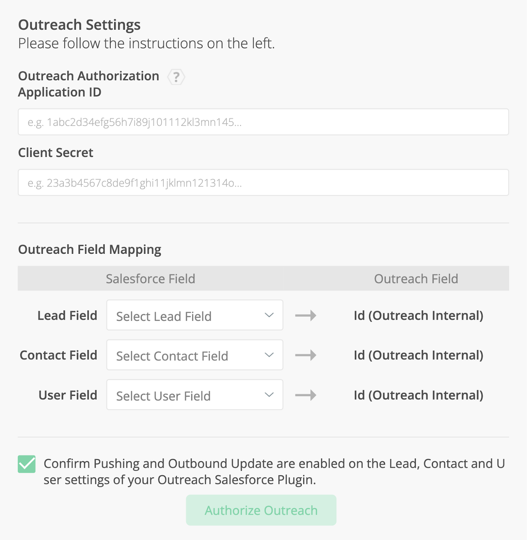The image size is (527, 540).
Task: Click Id (Outreach Internal) in Contact row
Action: 418,355
